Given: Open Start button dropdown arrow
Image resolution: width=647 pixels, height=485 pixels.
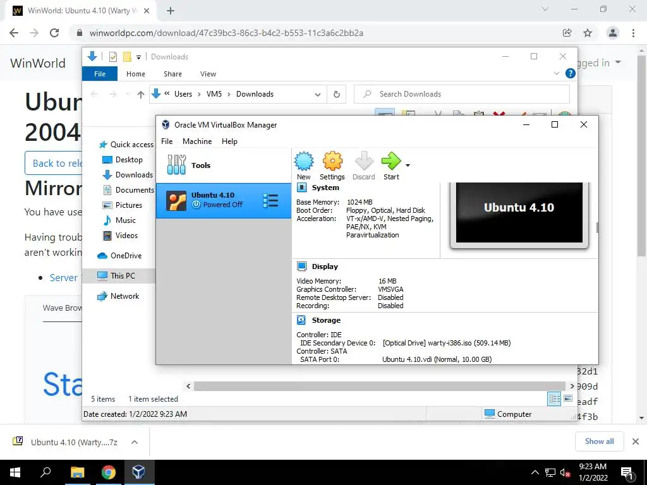Looking at the screenshot, I should coord(408,165).
